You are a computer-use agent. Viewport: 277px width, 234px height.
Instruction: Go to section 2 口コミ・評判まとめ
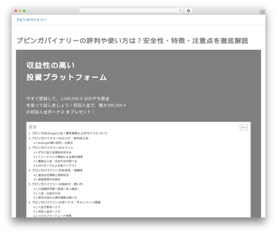pos(59,138)
